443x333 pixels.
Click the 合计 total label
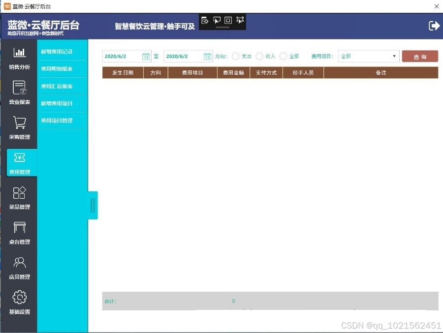click(110, 302)
